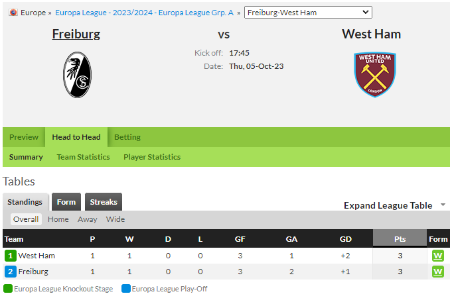Click the blue position 2 badge
The width and height of the screenshot is (452, 306).
tap(11, 272)
